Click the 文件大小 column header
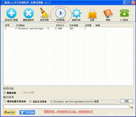 click(61, 25)
